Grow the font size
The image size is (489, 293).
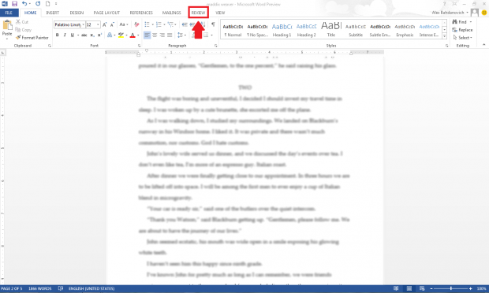click(x=105, y=24)
